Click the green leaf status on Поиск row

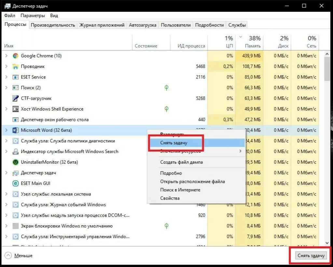pos(167,88)
